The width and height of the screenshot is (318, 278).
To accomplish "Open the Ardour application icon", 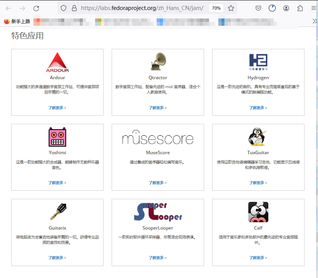I will [x=57, y=61].
